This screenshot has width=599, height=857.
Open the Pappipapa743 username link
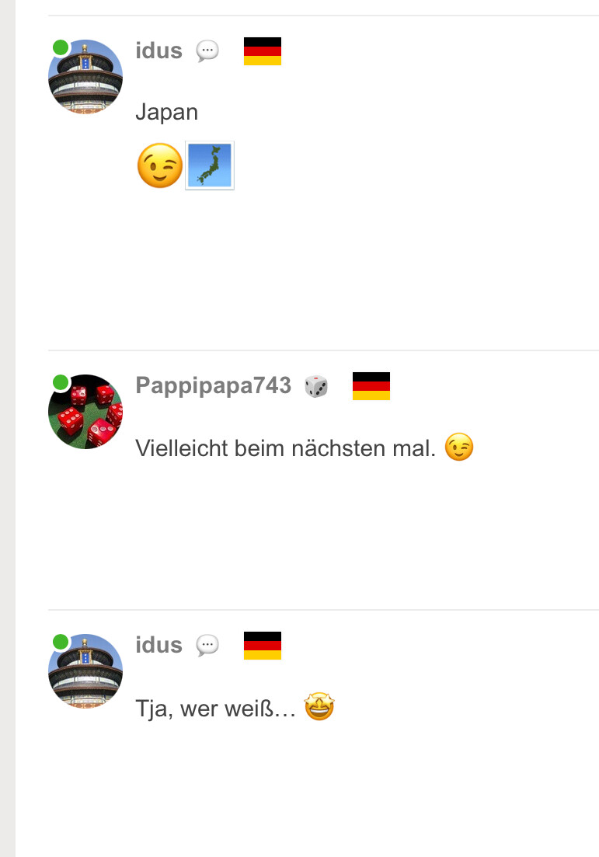click(213, 385)
